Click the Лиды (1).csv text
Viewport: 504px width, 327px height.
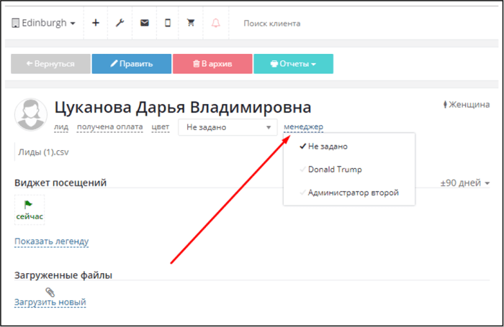[43, 152]
